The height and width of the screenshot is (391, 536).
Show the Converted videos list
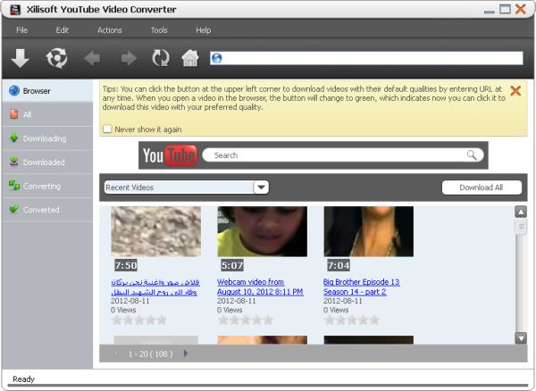click(41, 210)
